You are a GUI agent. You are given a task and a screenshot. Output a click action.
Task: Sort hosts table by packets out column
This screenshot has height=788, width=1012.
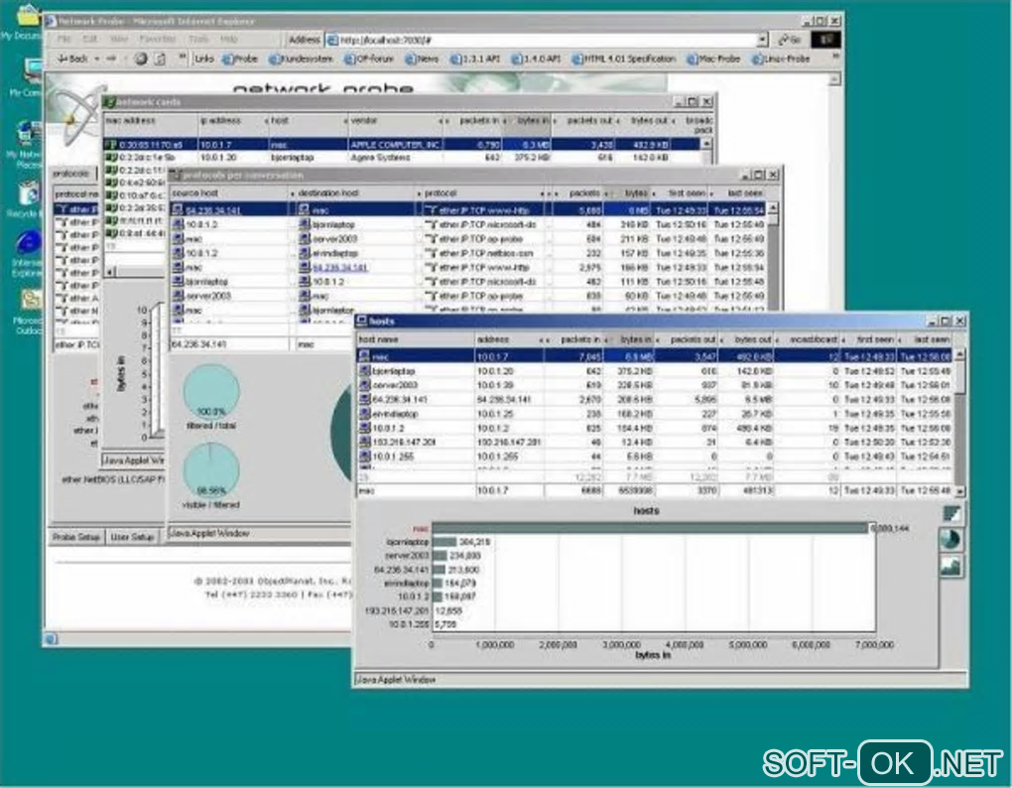point(693,338)
